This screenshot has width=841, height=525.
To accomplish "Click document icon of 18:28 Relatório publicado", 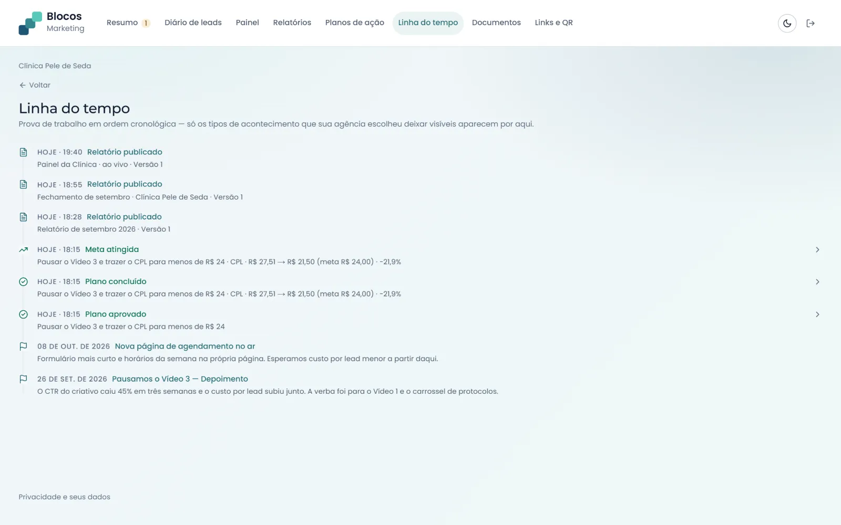I will pyautogui.click(x=23, y=217).
